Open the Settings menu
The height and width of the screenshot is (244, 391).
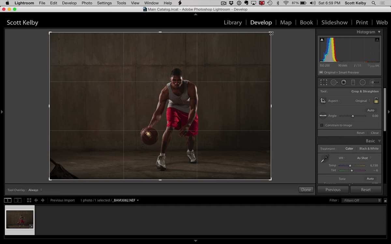tap(104, 3)
